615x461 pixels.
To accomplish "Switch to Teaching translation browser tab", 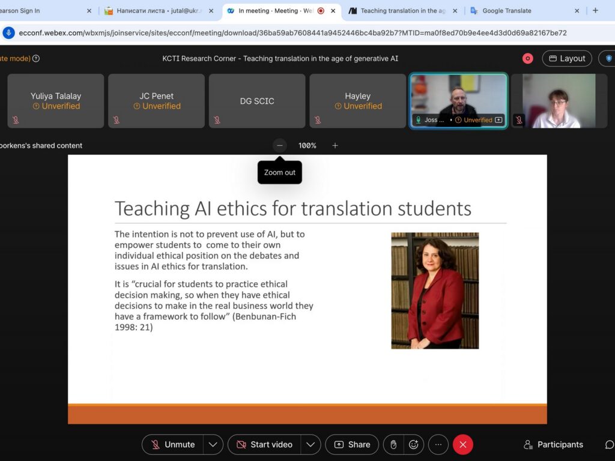I will click(402, 11).
